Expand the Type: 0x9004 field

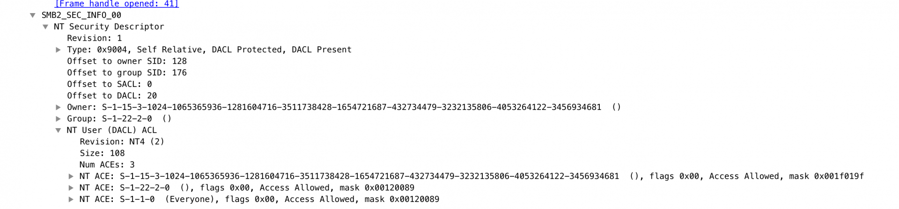pos(58,50)
